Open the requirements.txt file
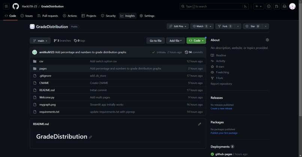The image size is (302, 157). pyautogui.click(x=49, y=112)
